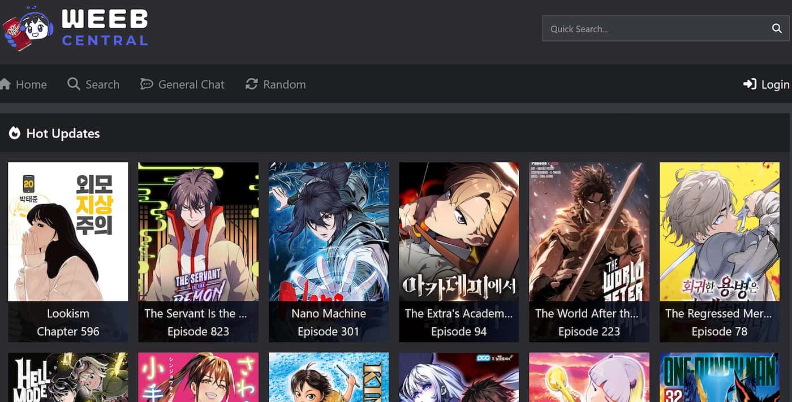
Task: Click the Home house icon
Action: pyautogui.click(x=5, y=84)
